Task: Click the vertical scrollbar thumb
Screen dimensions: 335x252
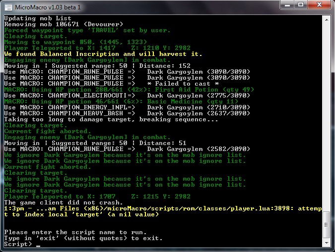Action: (327, 225)
